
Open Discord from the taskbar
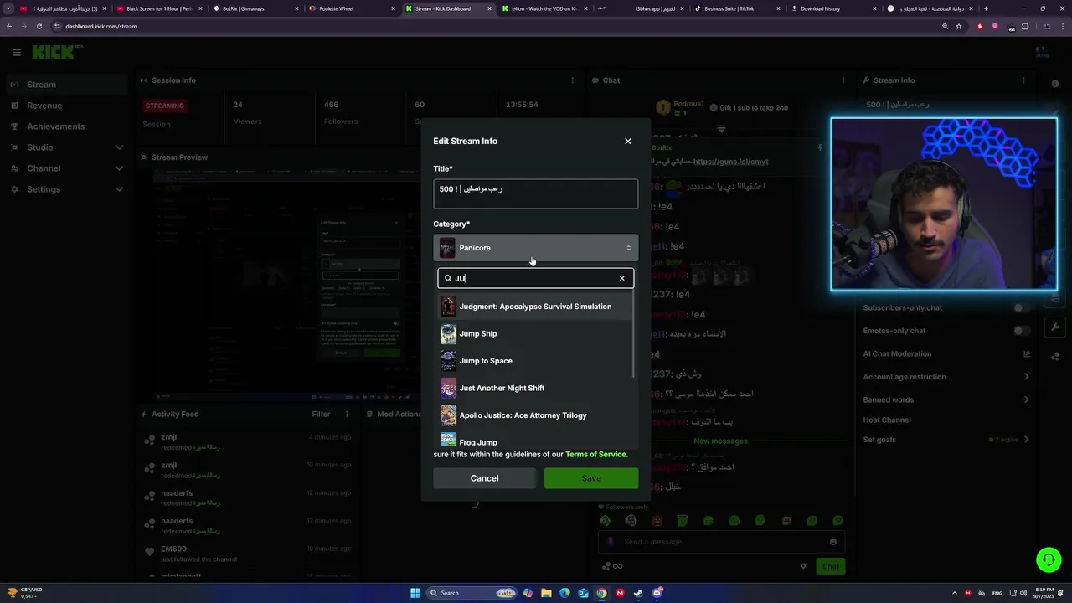coord(657,593)
